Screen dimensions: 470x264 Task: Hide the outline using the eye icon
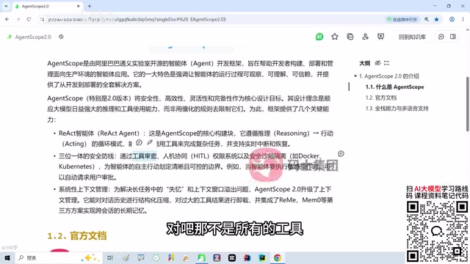(377, 63)
